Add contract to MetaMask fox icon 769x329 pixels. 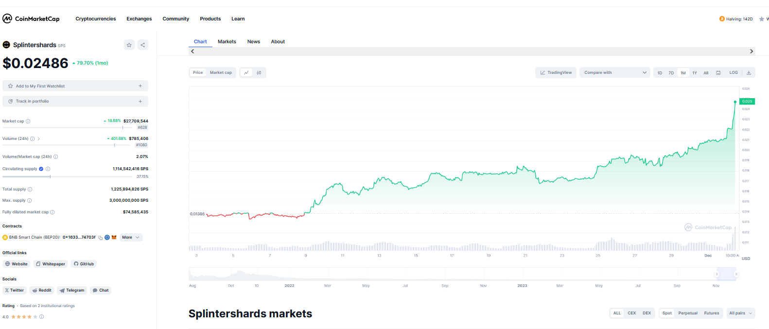[x=114, y=237]
